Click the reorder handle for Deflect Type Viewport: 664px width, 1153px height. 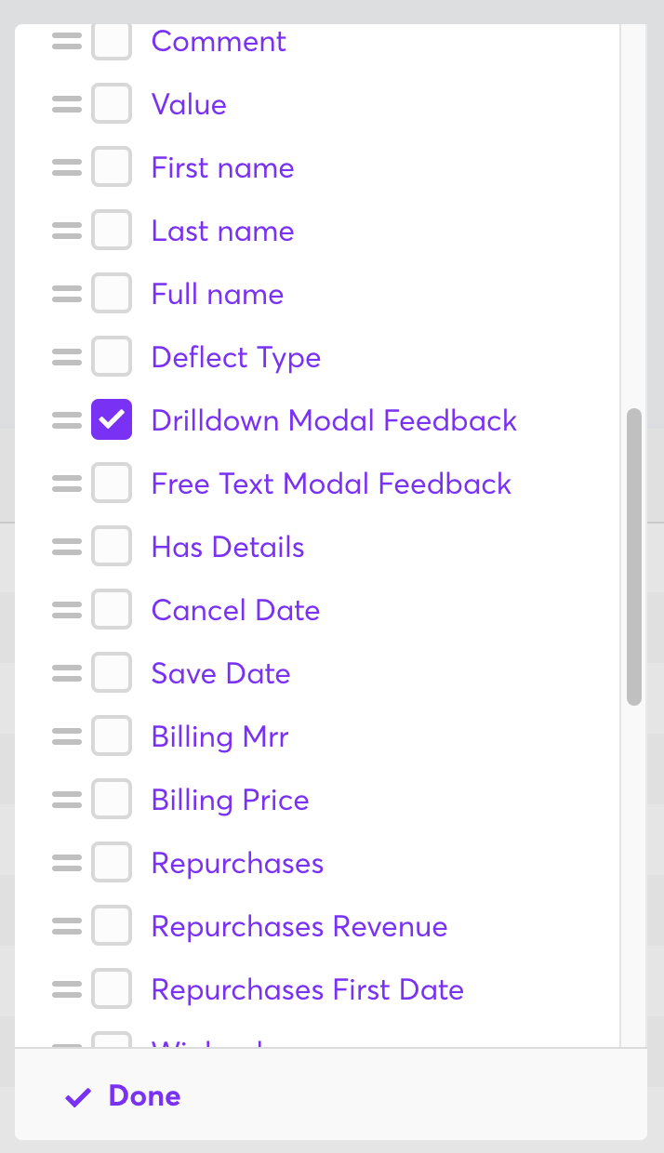tap(66, 358)
